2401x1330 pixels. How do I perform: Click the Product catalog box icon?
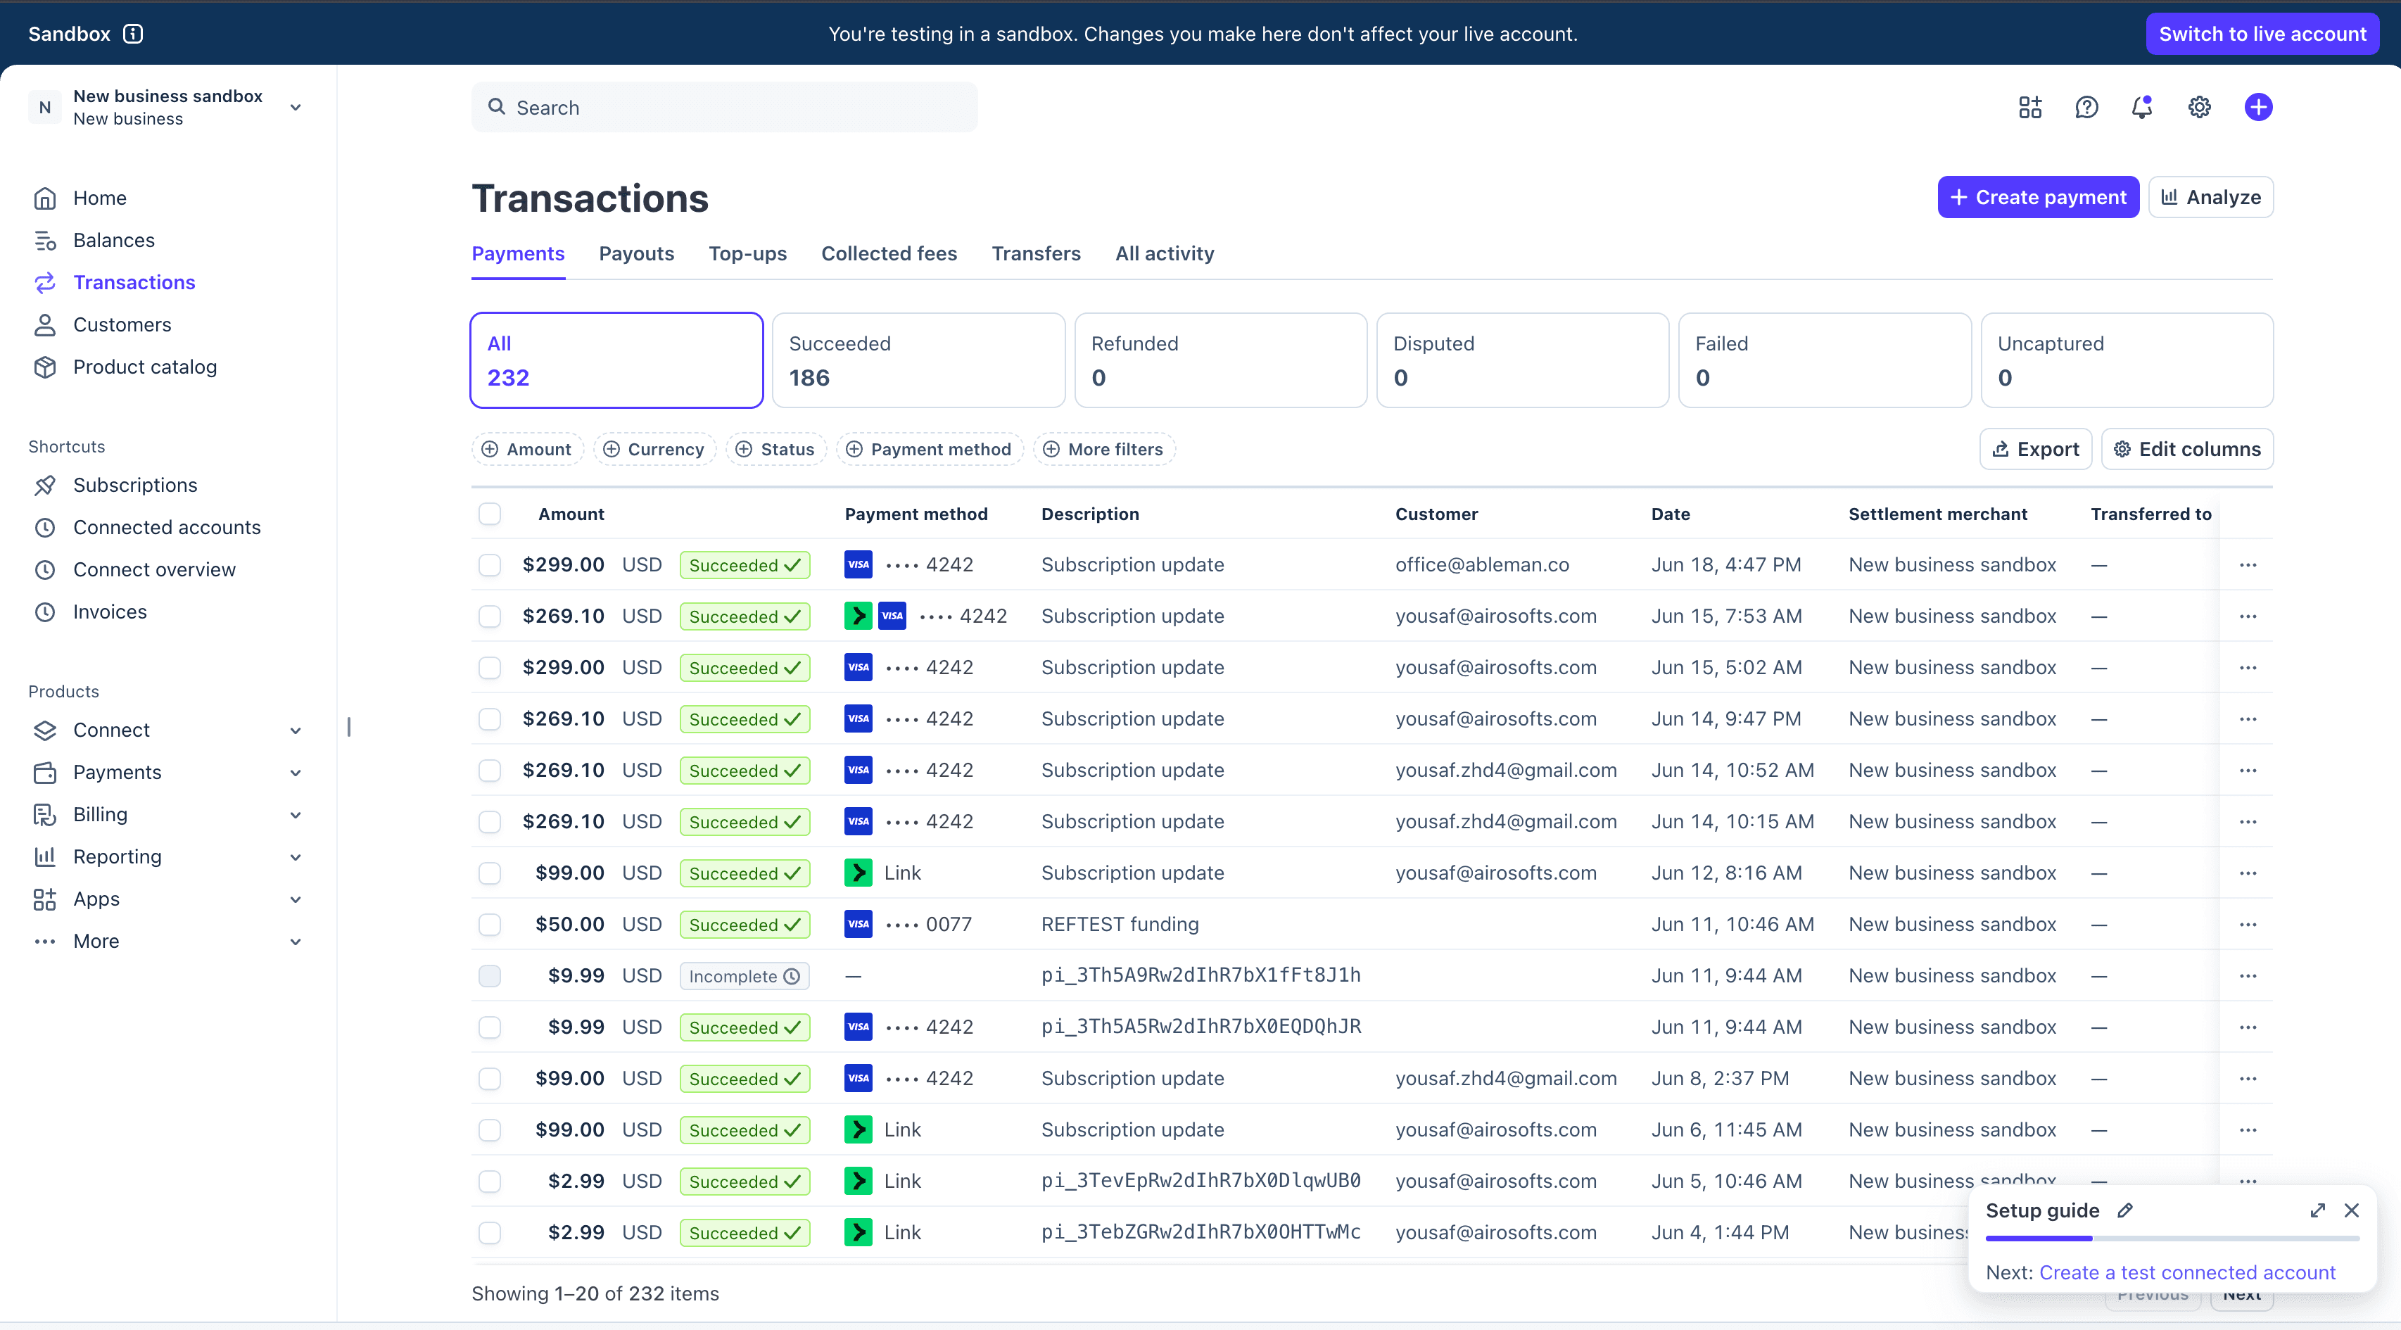45,367
